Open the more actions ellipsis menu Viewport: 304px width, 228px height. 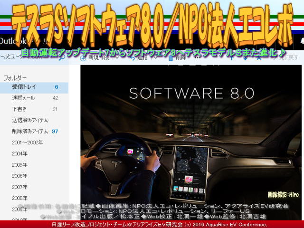click(x=198, y=57)
